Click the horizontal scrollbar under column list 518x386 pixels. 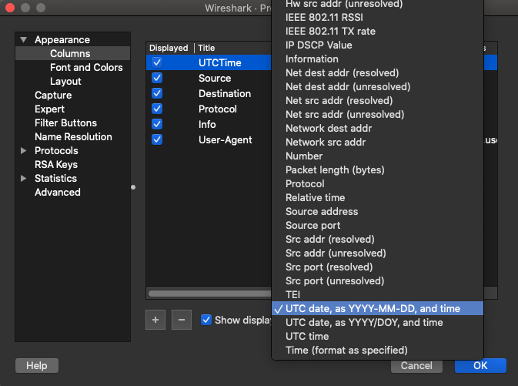(x=209, y=294)
